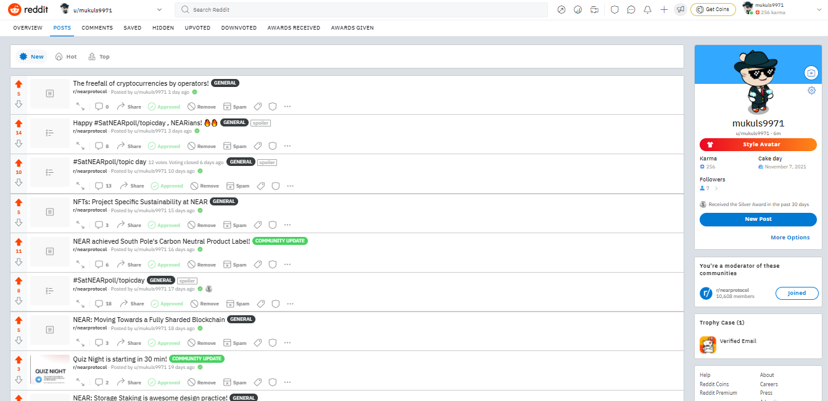
Task: Open the More Options link
Action: 790,238
